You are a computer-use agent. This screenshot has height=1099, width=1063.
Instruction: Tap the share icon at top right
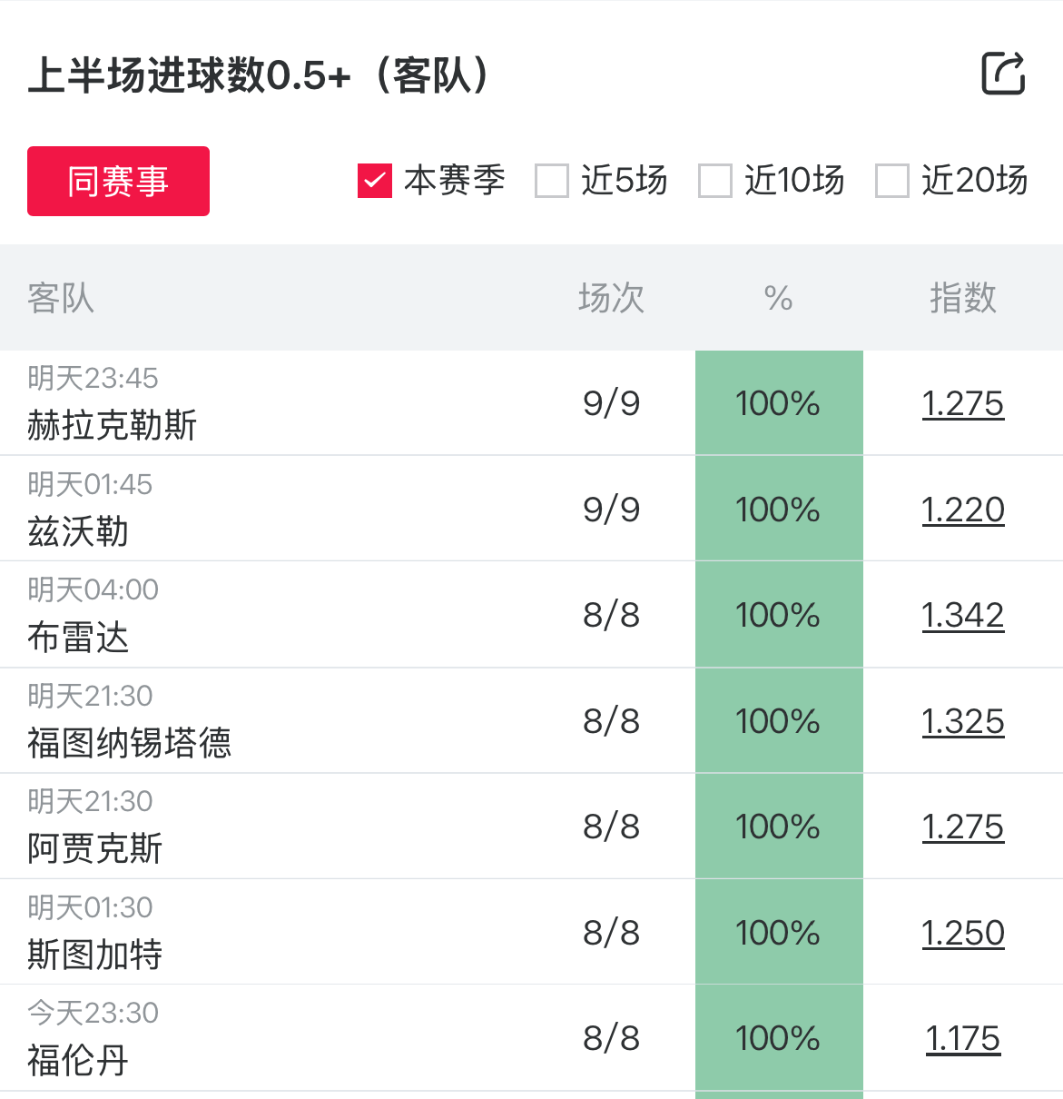point(1003,74)
